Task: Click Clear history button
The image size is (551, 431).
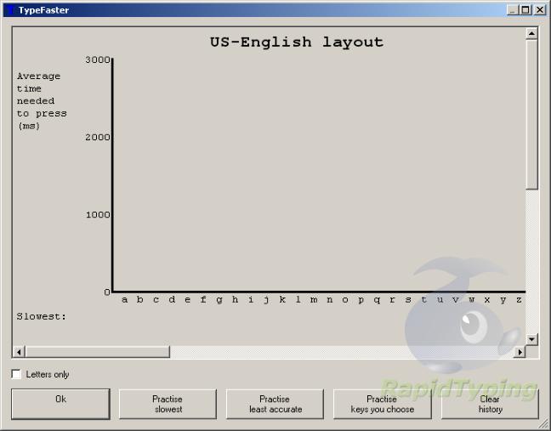Action: click(x=490, y=404)
